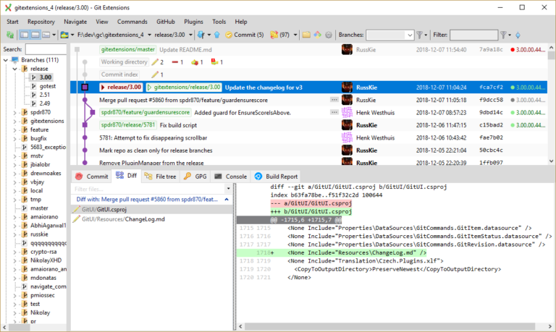Image resolution: width=556 pixels, height=332 pixels.
Task: Open the Branches filter combo box
Action: pyautogui.click(x=389, y=35)
